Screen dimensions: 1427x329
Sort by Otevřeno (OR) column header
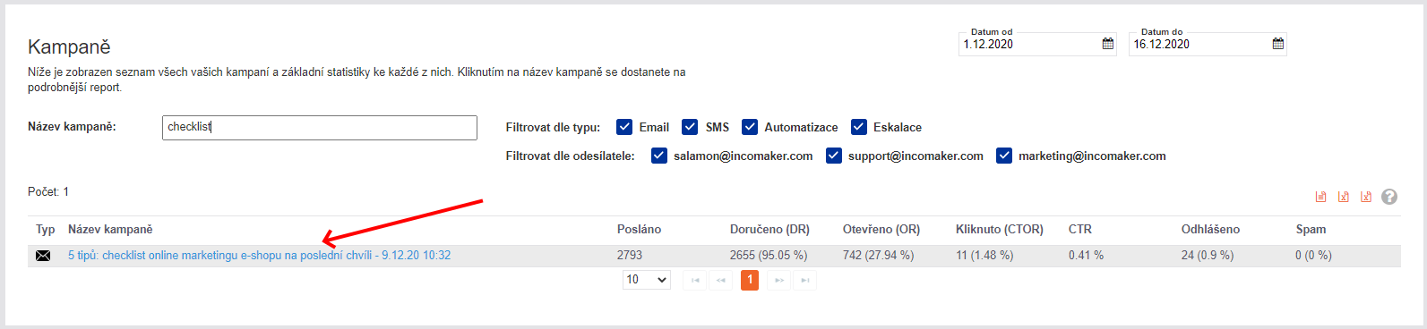(x=881, y=230)
